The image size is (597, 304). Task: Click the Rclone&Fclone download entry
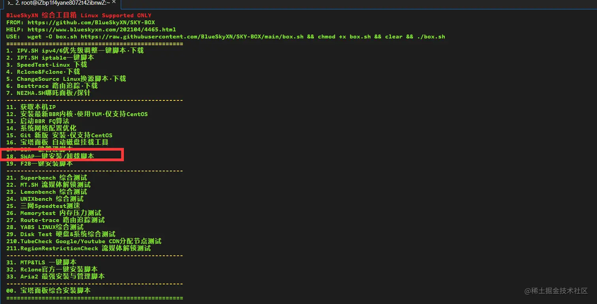[43, 72]
